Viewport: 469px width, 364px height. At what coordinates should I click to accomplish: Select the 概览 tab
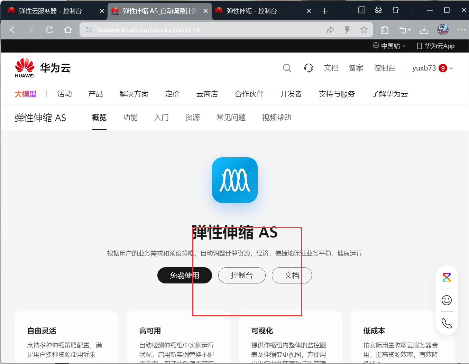(99, 118)
